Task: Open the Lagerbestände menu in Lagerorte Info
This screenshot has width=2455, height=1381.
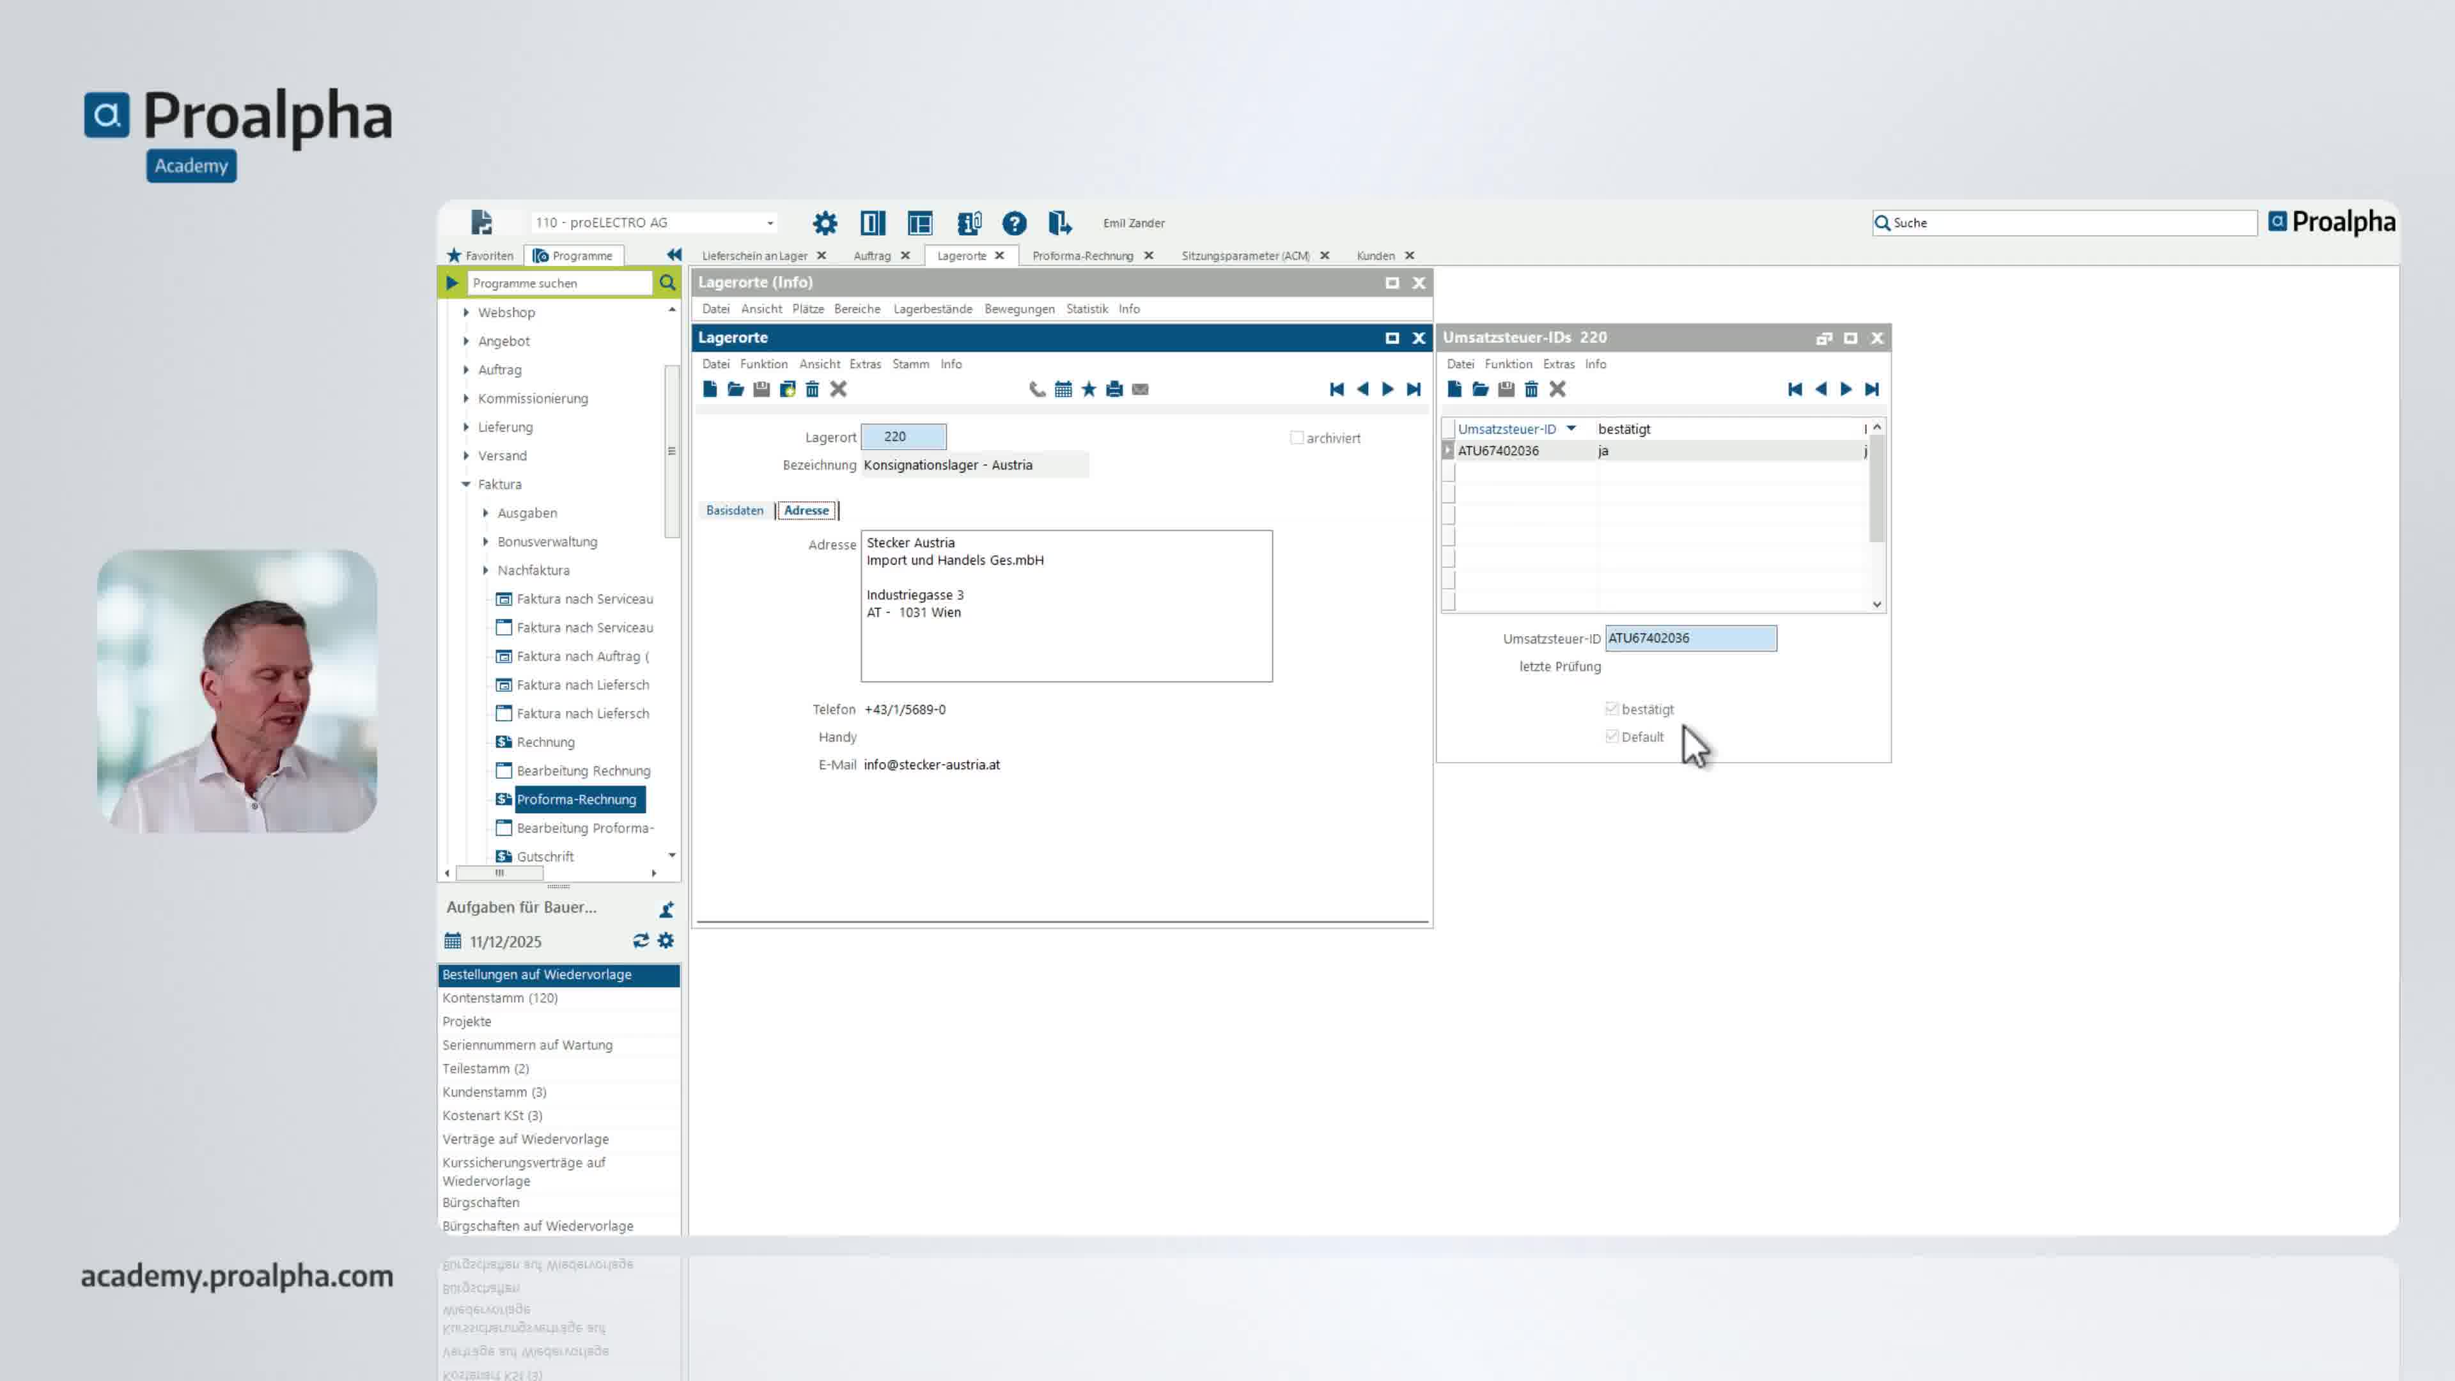Action: 933,309
